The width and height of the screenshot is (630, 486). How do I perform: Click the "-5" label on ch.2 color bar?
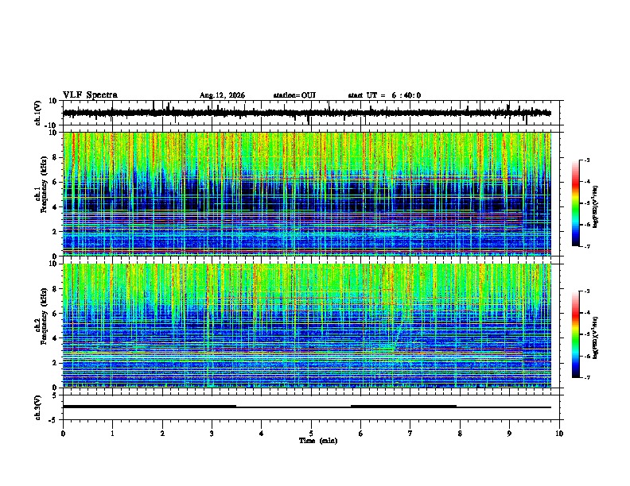click(x=587, y=334)
